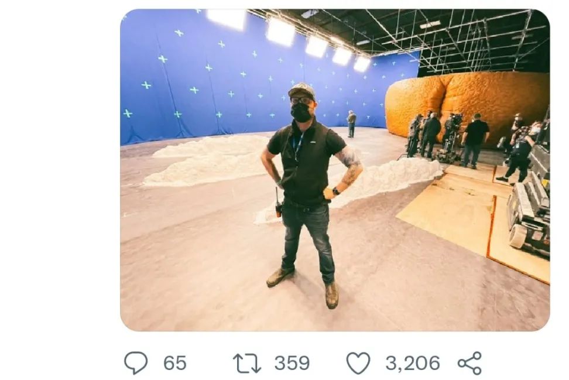Like the tweet with the heart icon
Viewport: 569px width, 380px height.
click(x=358, y=363)
